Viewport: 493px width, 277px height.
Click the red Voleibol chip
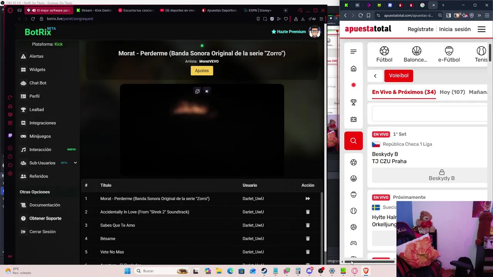coord(399,76)
